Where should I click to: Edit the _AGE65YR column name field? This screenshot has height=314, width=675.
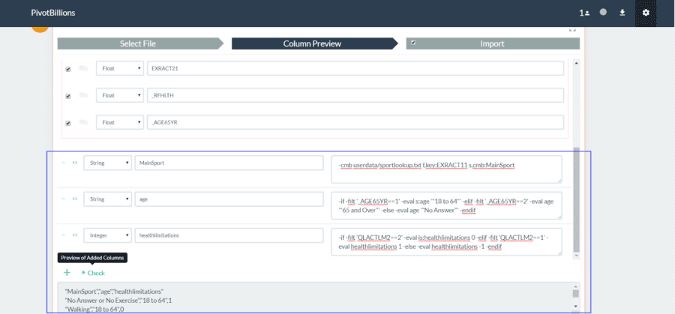[355, 122]
